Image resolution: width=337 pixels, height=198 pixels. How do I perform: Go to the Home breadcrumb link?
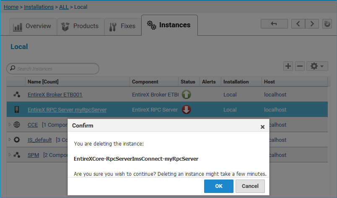(x=11, y=7)
